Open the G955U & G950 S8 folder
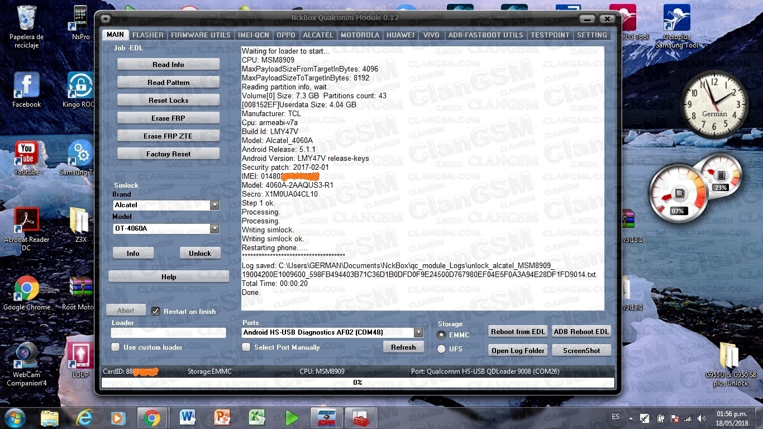The image size is (763, 429). 730,365
